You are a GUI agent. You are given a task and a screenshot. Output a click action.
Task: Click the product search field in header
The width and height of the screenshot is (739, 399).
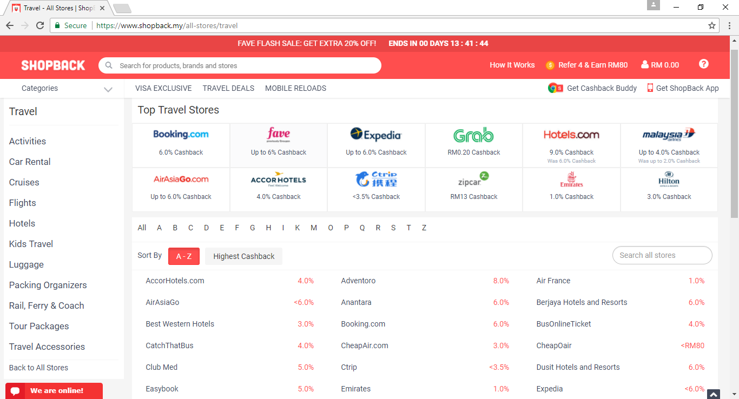pos(240,65)
